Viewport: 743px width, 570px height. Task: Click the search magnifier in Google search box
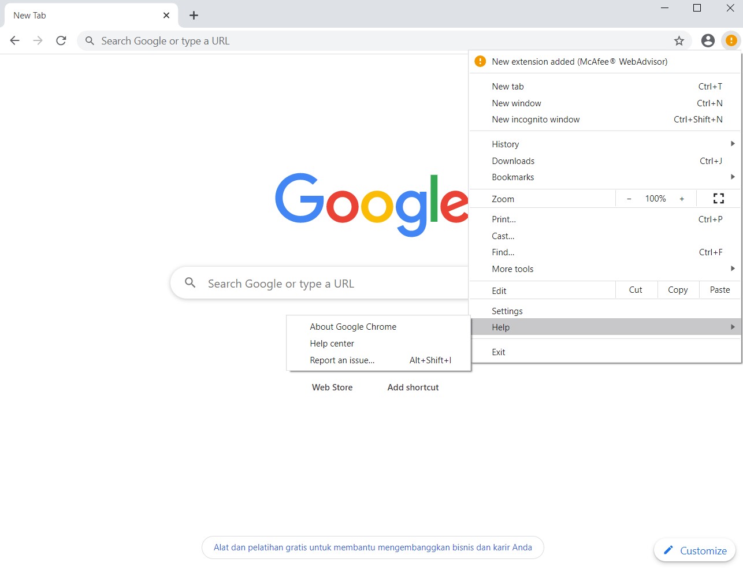click(190, 282)
